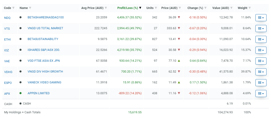Open actions dropdown for VAE row
Screen dimensions: 271x118
pyautogui.click(x=261, y=61)
